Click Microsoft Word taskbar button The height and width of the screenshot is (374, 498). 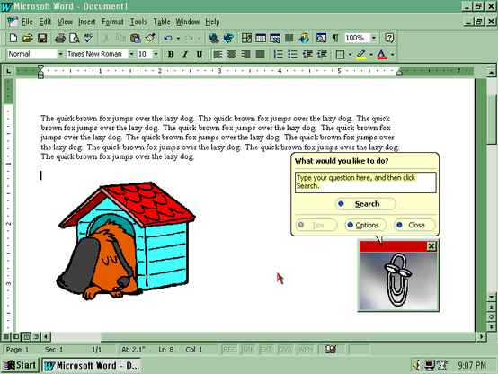pyautogui.click(x=92, y=365)
